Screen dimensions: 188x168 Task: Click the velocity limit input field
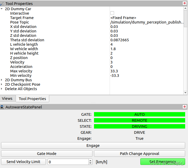point(68,162)
